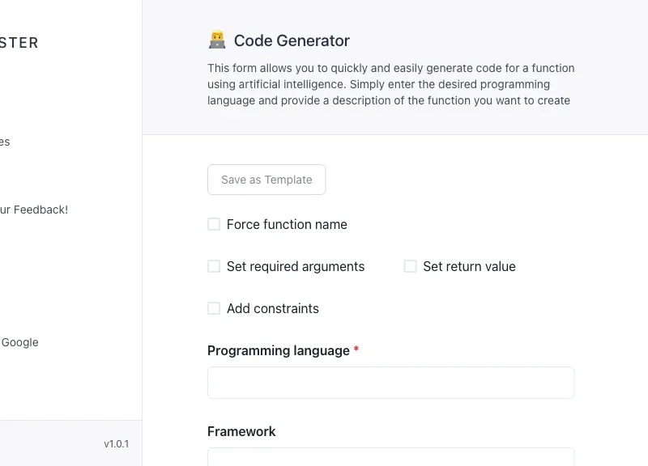Select the Google sign-in option in the sidebar
Screen dimensions: 648x466
coord(20,342)
